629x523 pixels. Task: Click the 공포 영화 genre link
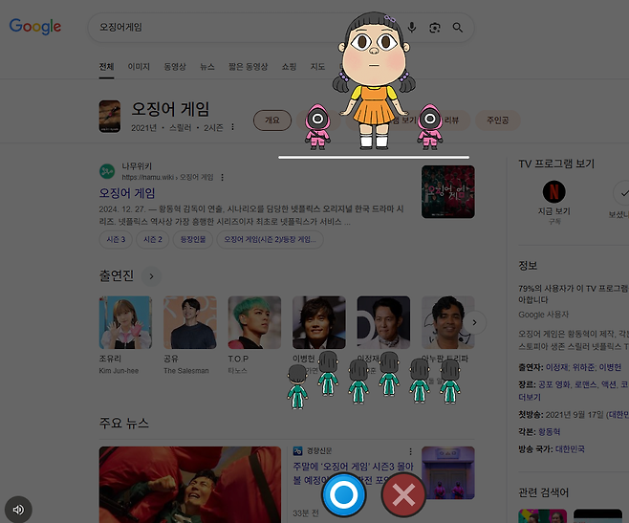point(553,384)
